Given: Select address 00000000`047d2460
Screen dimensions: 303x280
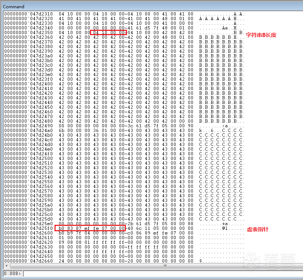Looking at the screenshot, I should (x=28, y=112).
